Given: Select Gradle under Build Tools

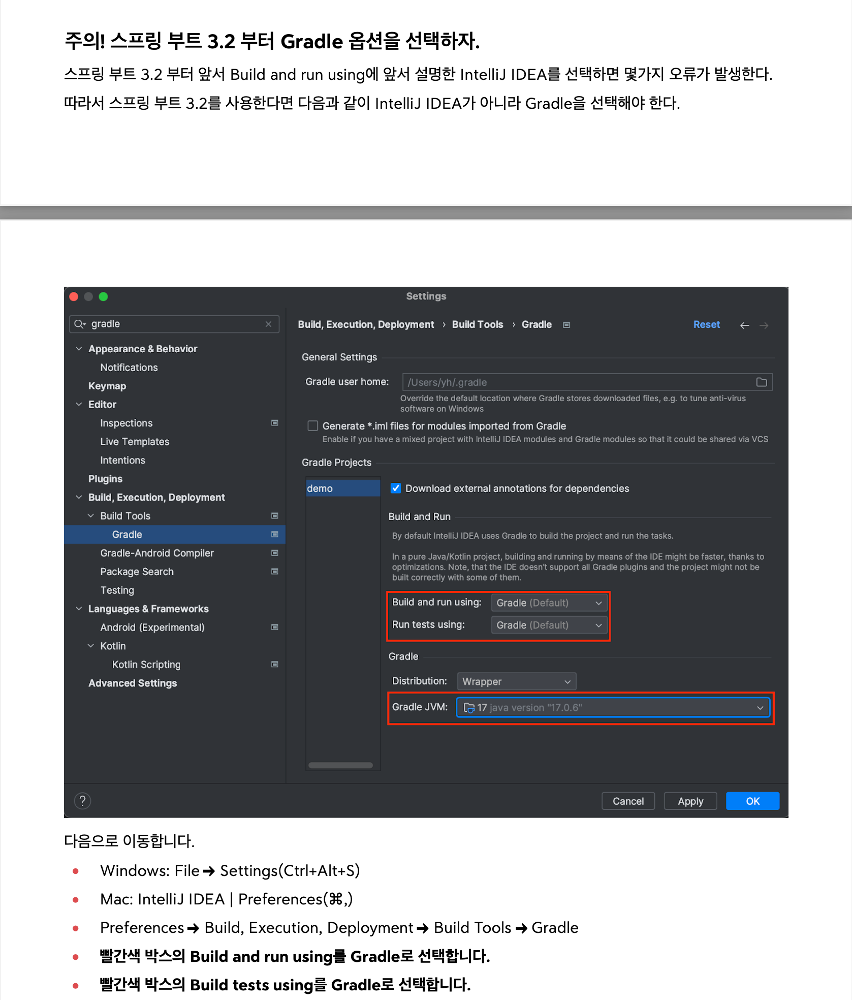Looking at the screenshot, I should 175,534.
